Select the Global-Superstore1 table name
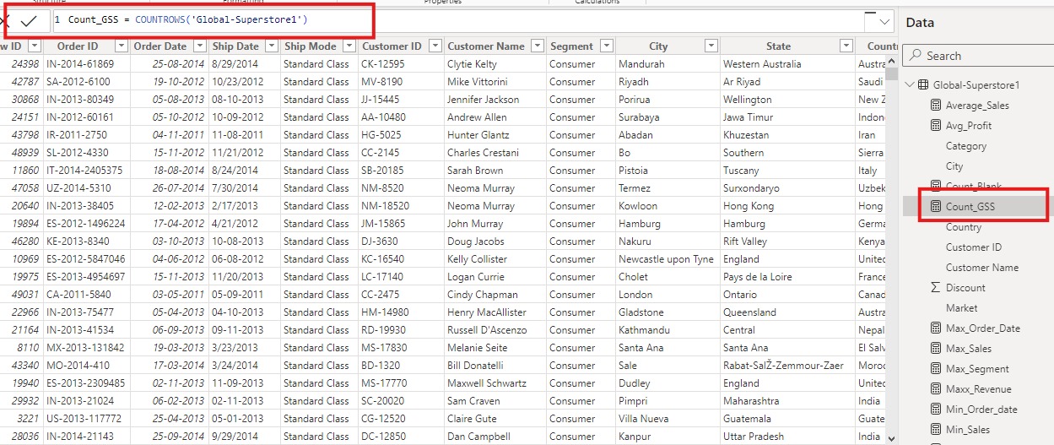This screenshot has height=445, width=1054. click(x=976, y=84)
